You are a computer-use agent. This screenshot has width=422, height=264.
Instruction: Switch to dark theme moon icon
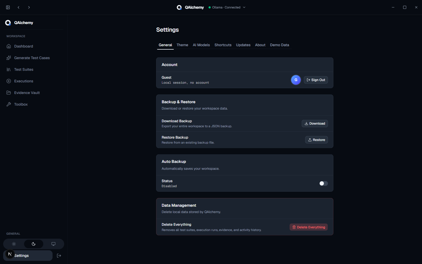coord(33,244)
